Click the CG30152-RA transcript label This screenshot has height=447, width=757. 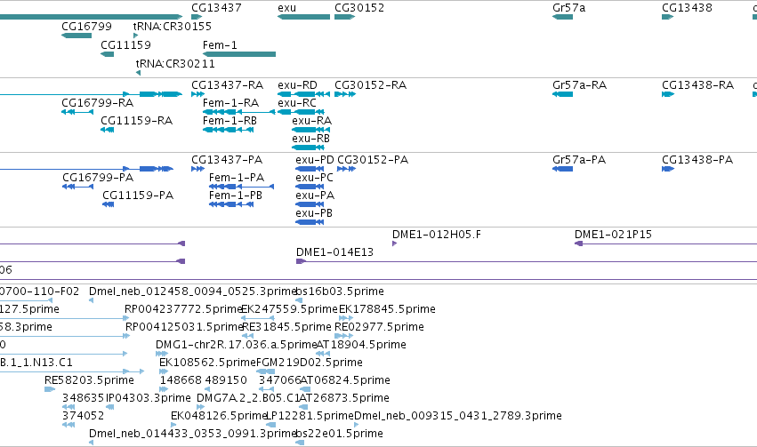point(370,85)
